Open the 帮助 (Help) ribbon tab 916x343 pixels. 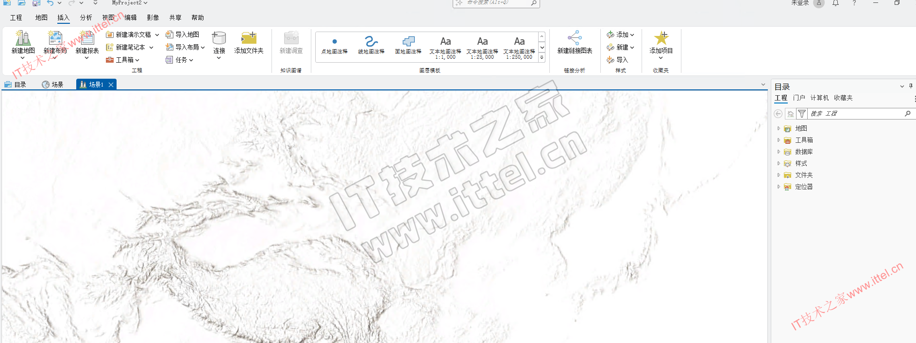198,17
